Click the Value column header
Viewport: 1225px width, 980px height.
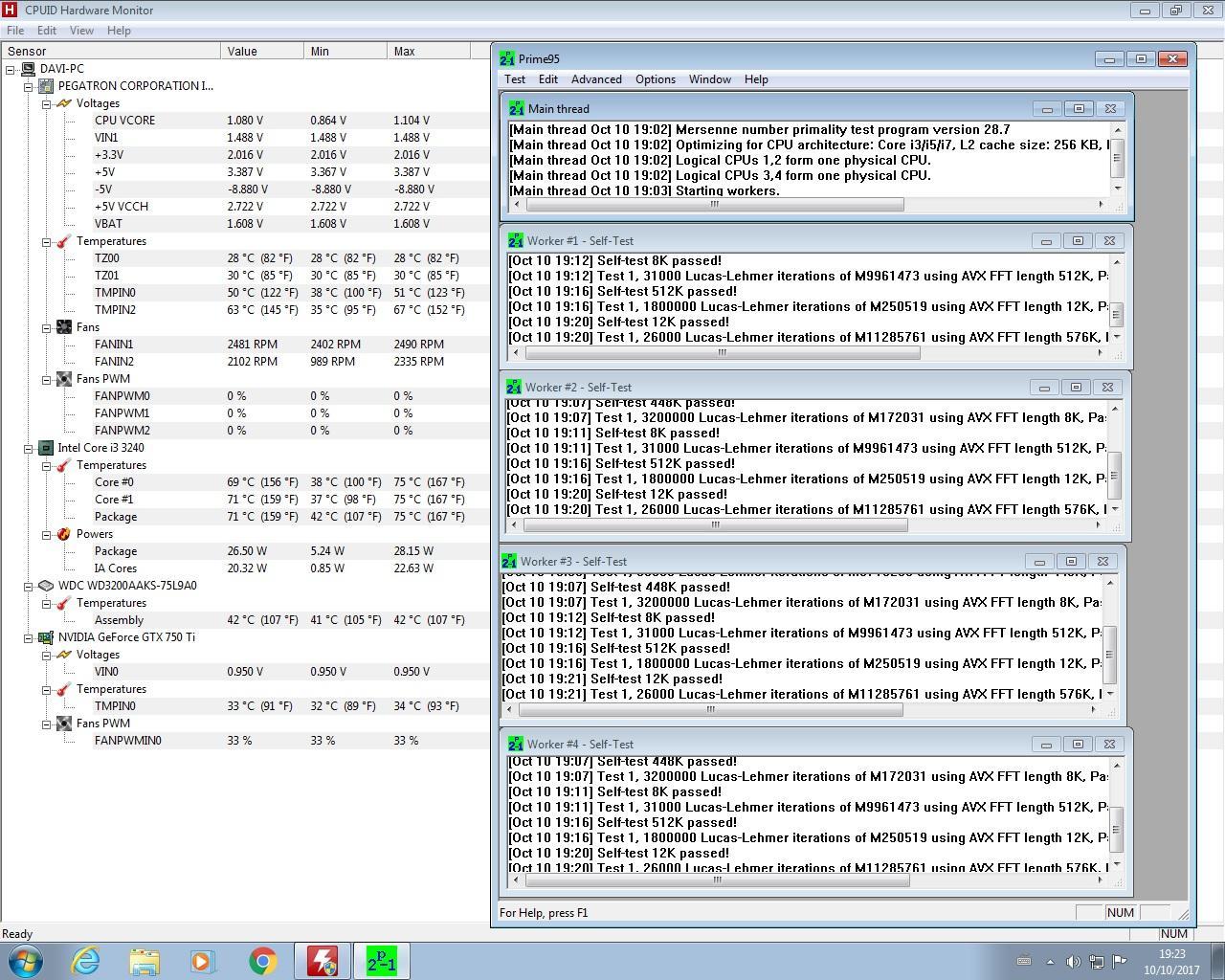(262, 51)
